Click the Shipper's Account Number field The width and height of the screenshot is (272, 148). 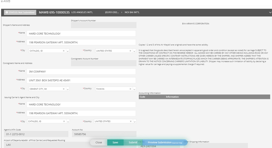click(x=103, y=25)
